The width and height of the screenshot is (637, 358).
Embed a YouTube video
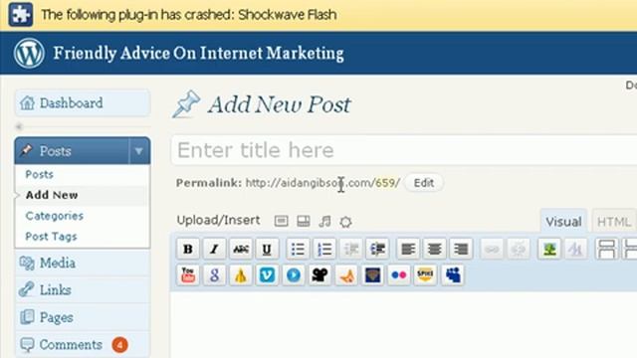(188, 275)
